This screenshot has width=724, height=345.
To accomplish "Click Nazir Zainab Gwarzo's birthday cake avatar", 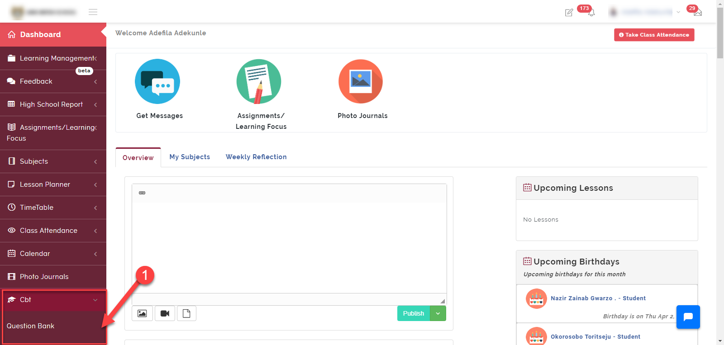I will (536, 298).
